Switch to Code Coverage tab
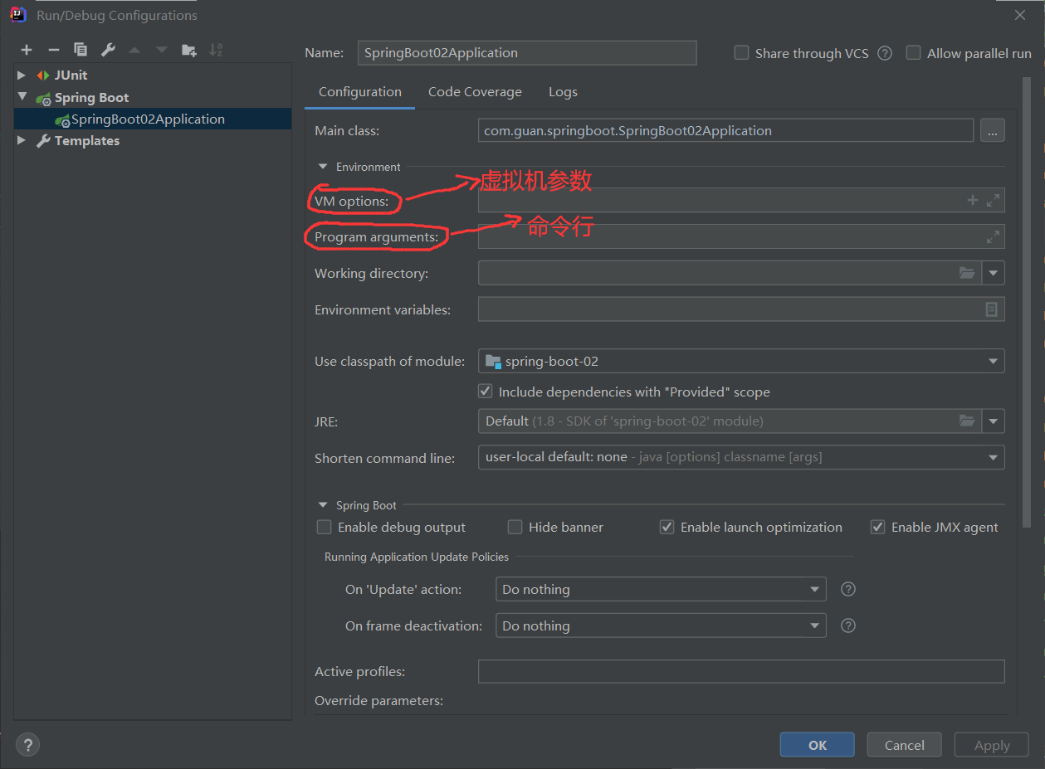 tap(475, 92)
